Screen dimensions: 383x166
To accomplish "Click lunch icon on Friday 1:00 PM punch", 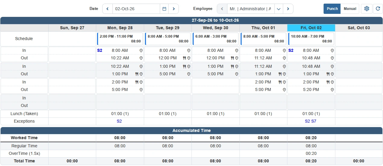I will pos(328,74).
